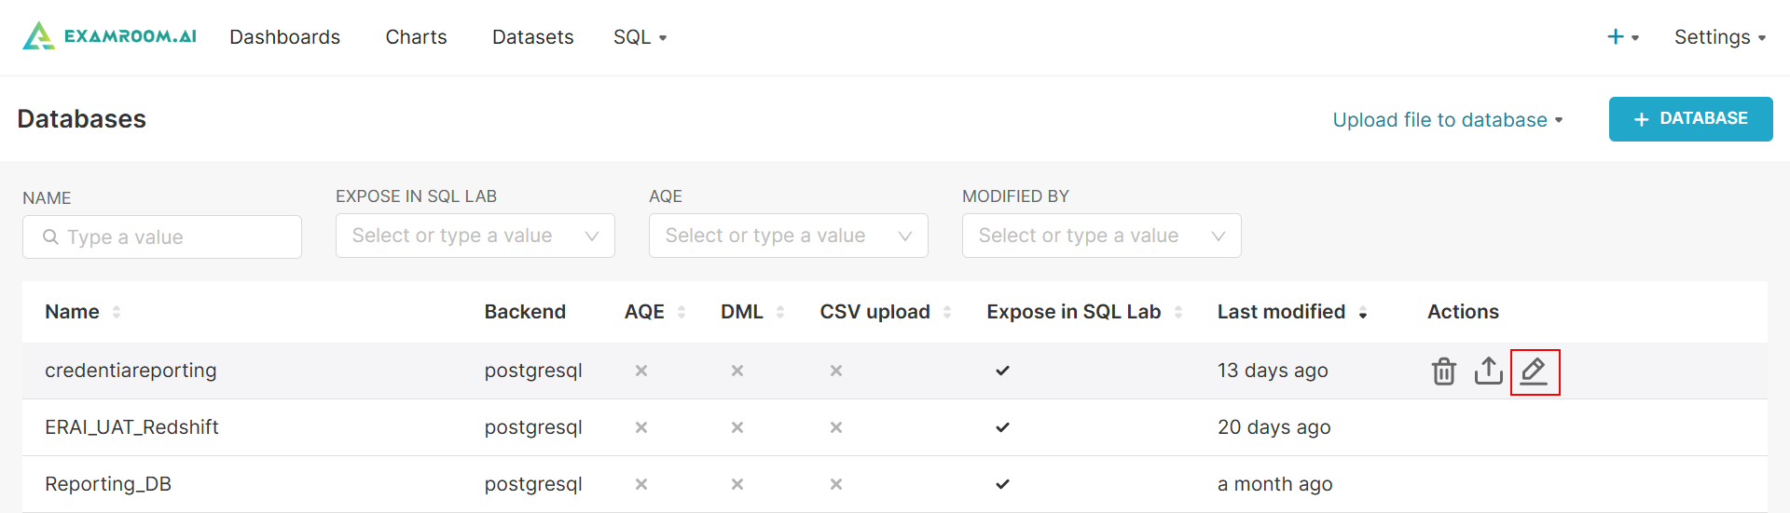
Task: Open the Modified By filter dropdown
Action: (x=1101, y=236)
